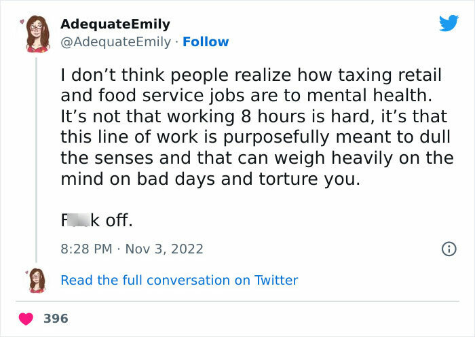Viewport: 475px width, 337px height.
Task: Click the 396 likes count
Action: [56, 318]
